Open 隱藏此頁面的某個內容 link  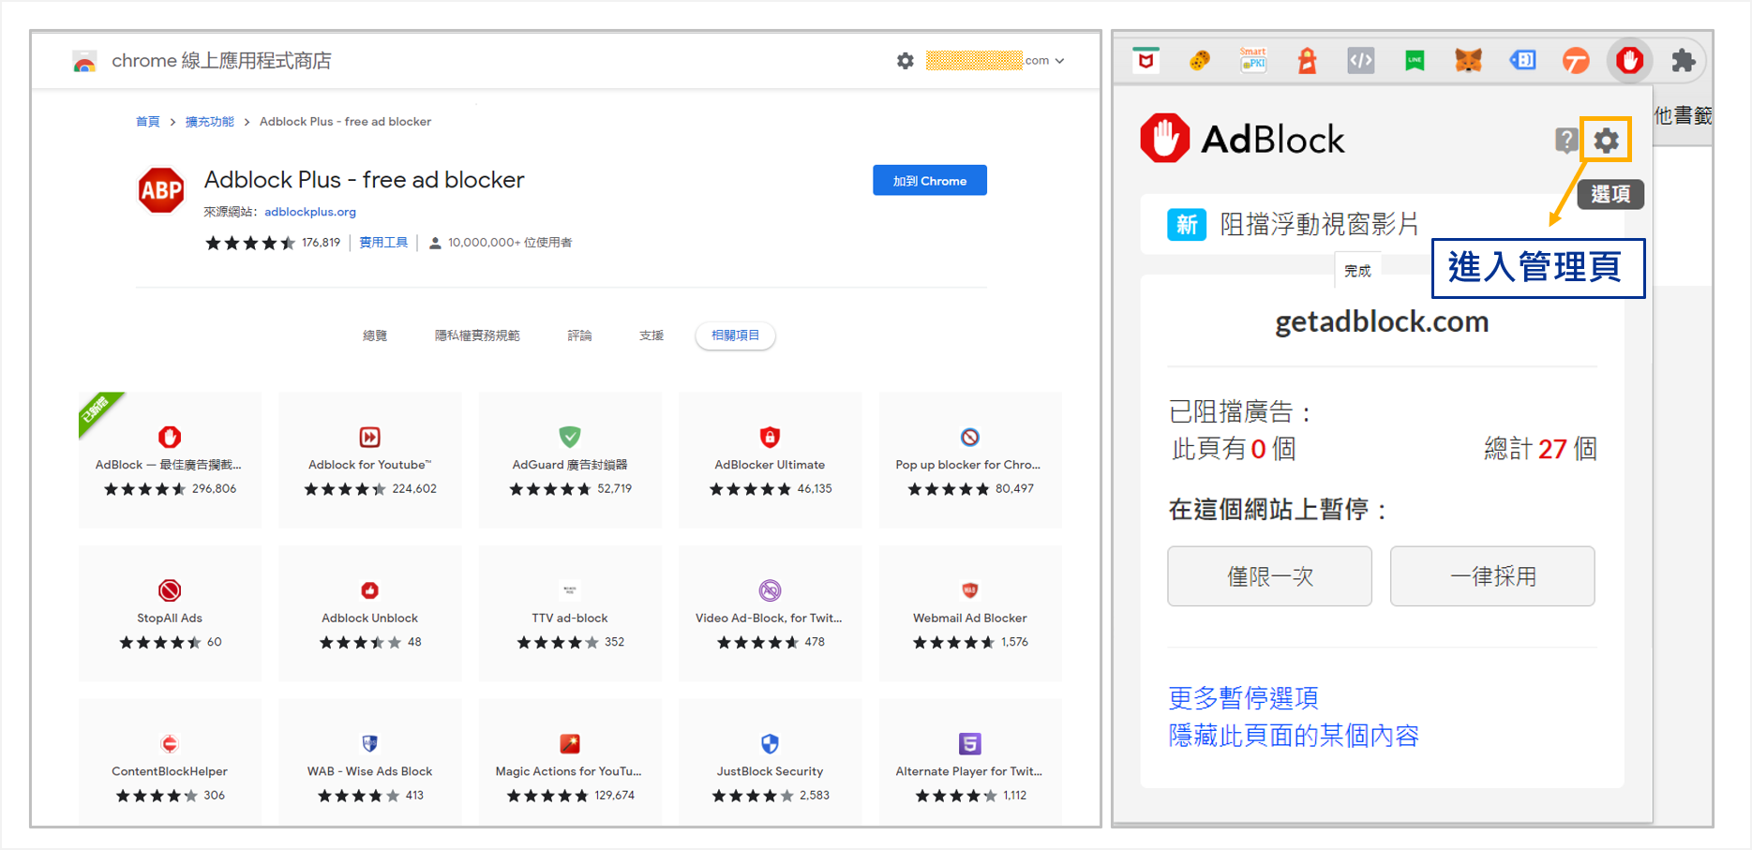point(1294,737)
